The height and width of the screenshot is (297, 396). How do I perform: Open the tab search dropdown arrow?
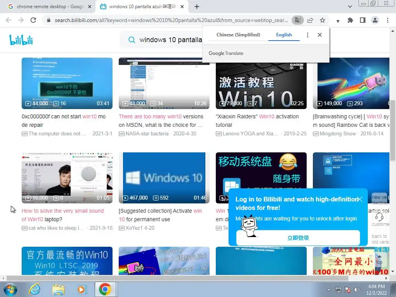coord(350,7)
